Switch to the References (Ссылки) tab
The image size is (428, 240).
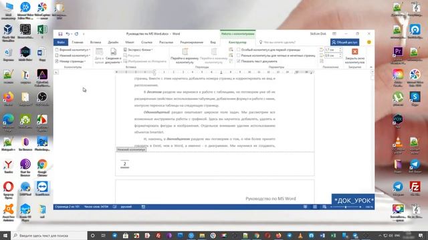tap(146, 42)
